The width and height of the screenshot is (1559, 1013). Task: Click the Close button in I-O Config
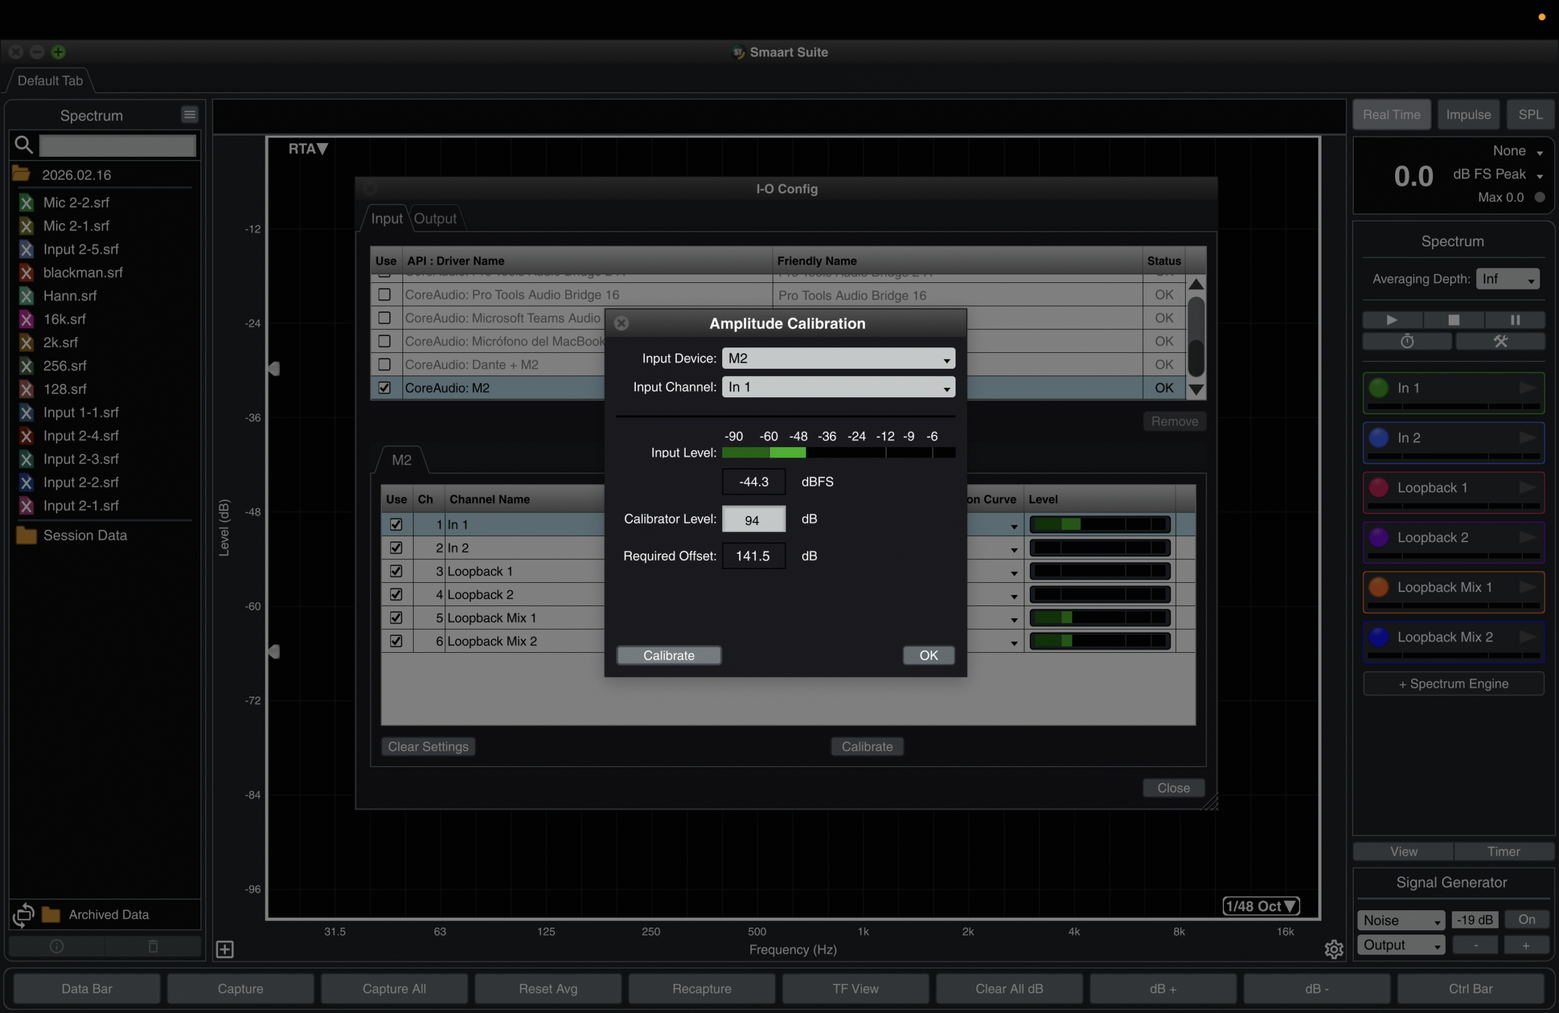1173,788
